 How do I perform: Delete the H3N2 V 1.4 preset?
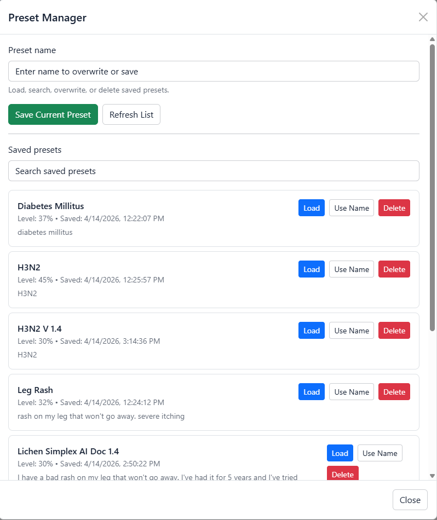394,331
